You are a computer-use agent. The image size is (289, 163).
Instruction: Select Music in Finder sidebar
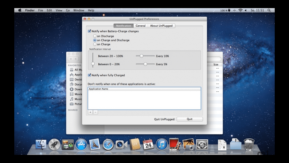coord(76,99)
